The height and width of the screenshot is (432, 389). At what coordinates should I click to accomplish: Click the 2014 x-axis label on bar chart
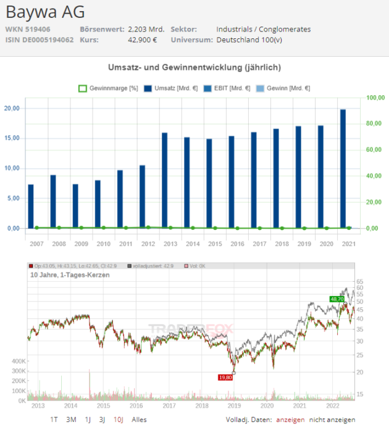193,244
